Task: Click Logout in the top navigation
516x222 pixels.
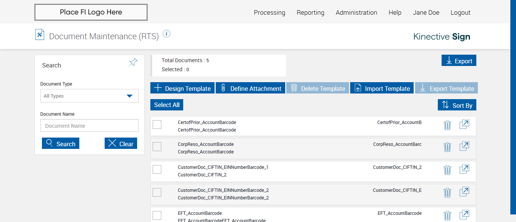Action: (x=460, y=12)
